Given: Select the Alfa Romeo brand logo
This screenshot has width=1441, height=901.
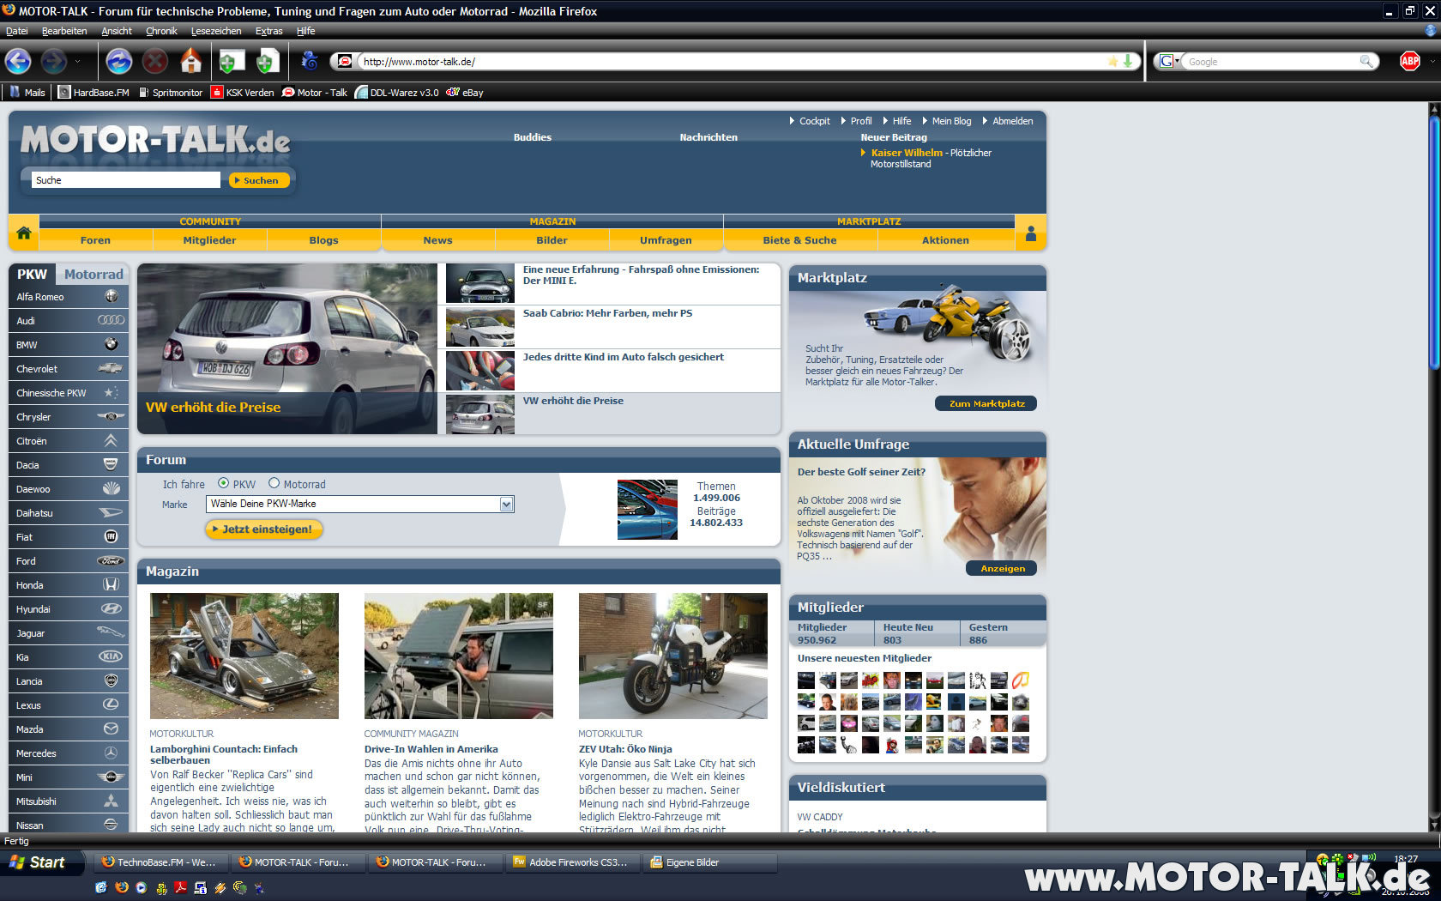Looking at the screenshot, I should point(111,296).
